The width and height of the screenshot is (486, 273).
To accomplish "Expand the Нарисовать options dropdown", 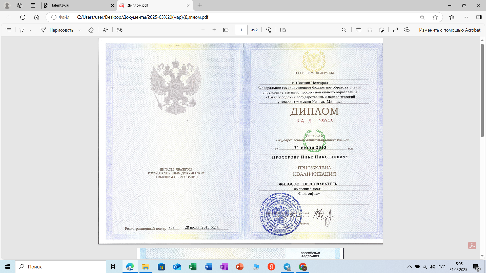I will (x=79, y=30).
